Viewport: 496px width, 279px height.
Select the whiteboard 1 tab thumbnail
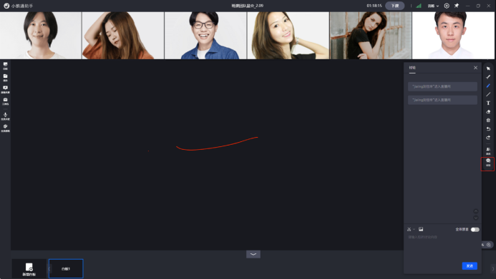66,268
